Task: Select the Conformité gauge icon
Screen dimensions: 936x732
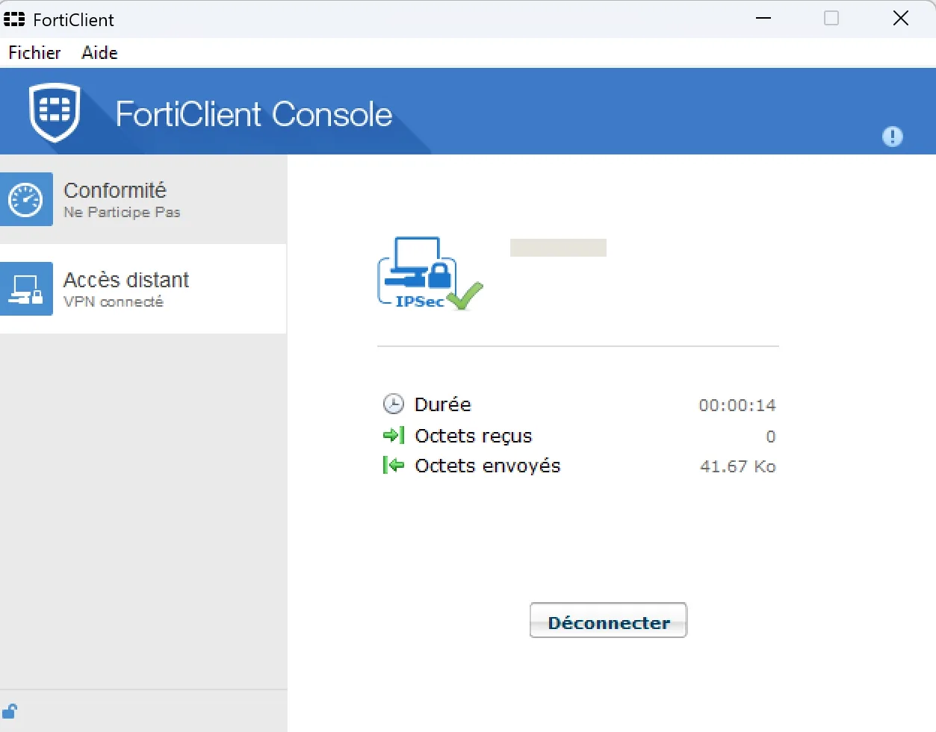Action: point(26,199)
